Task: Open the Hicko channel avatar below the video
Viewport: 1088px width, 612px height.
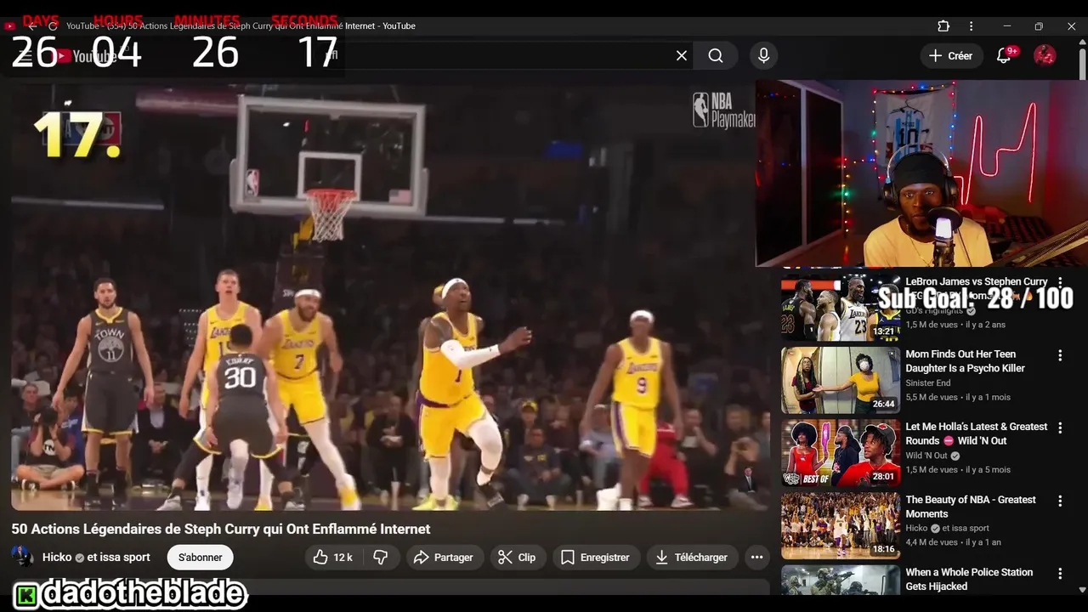Action: pos(22,558)
